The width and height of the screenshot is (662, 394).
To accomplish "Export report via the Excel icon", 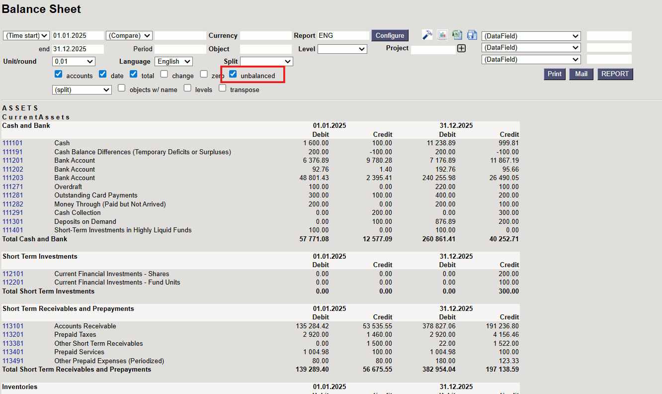I will (457, 35).
